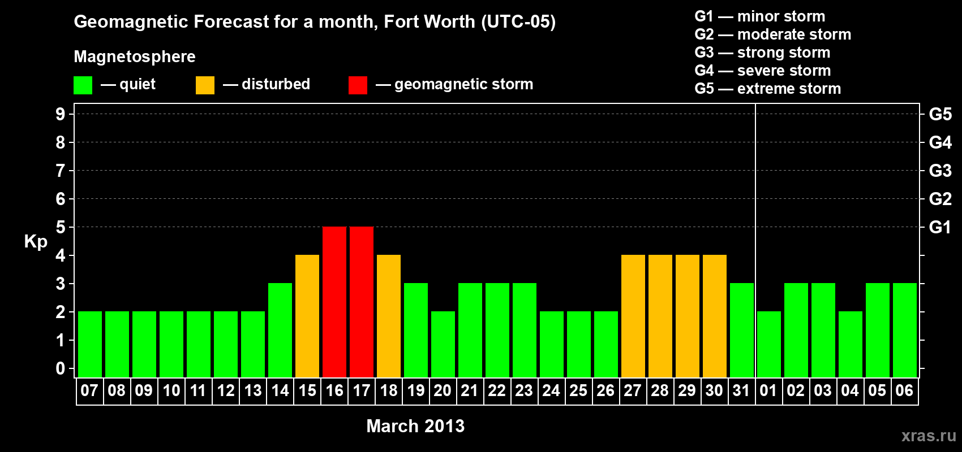Image resolution: width=962 pixels, height=452 pixels.
Task: Click the 'Magnetosphere' heading
Action: click(135, 57)
